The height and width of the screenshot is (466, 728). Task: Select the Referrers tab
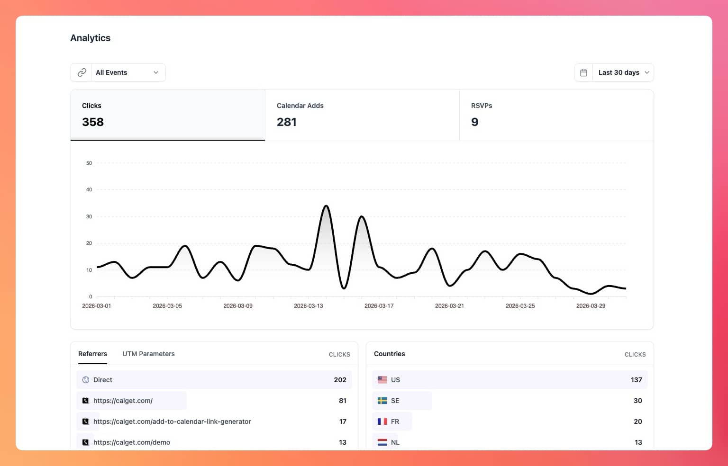pos(92,354)
